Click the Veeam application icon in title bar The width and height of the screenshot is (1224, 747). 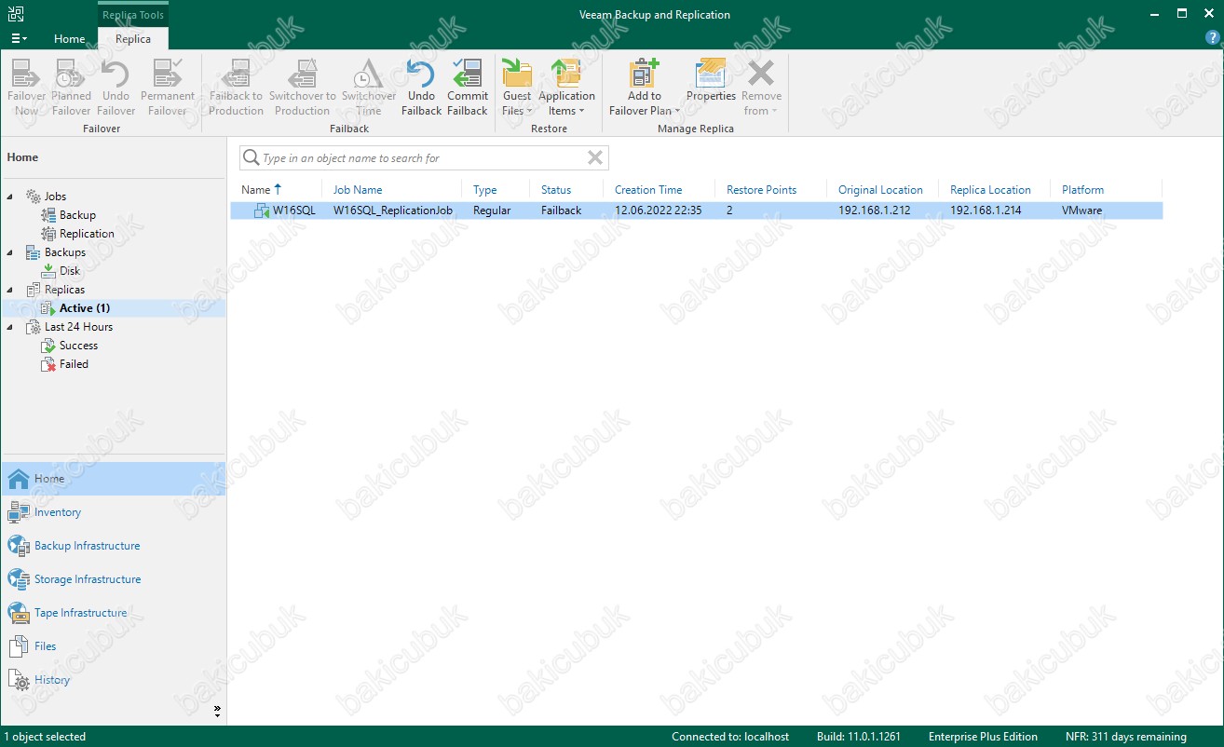point(15,14)
